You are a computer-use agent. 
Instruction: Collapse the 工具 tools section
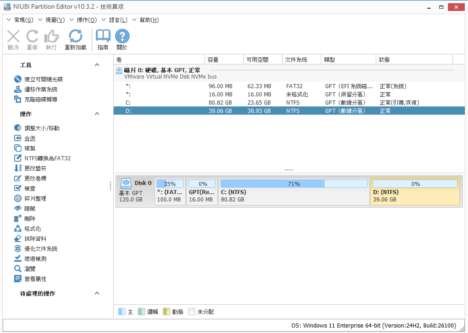[x=97, y=65]
